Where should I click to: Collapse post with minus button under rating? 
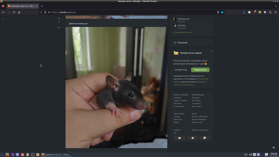(x=59, y=34)
